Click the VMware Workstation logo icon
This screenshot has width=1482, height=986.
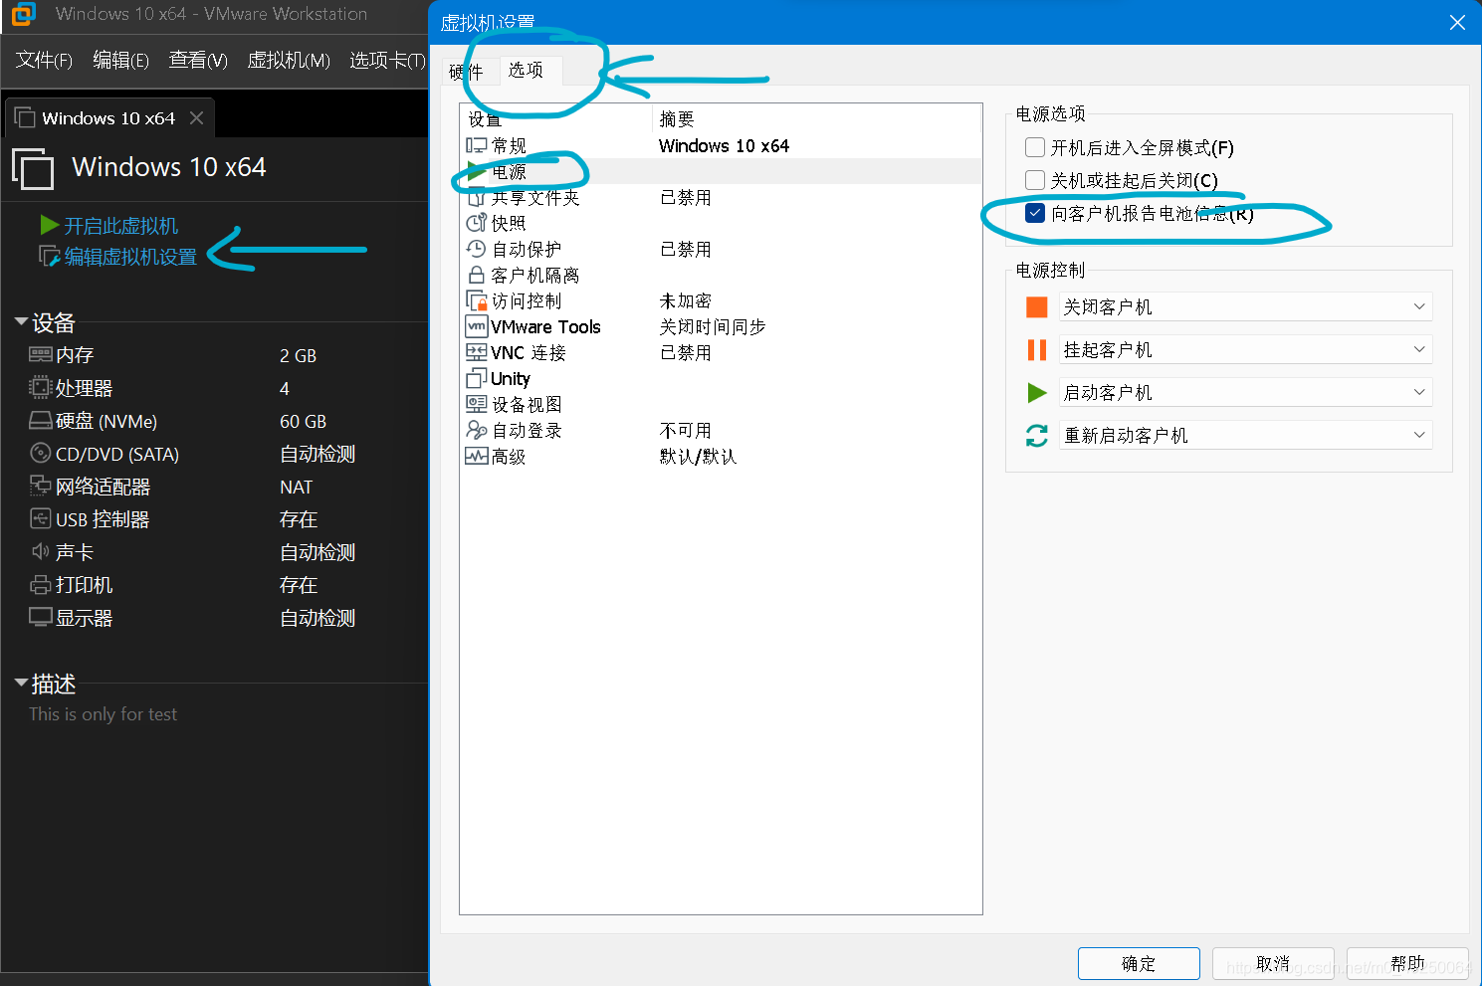[23, 14]
